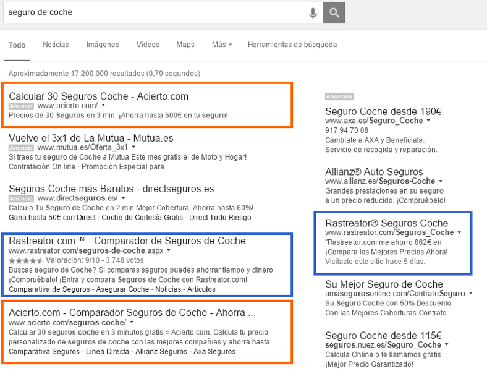Open 'Calcular 30 Seguros Coche - Acierto.com' ad
The image size is (487, 371).
(x=98, y=96)
